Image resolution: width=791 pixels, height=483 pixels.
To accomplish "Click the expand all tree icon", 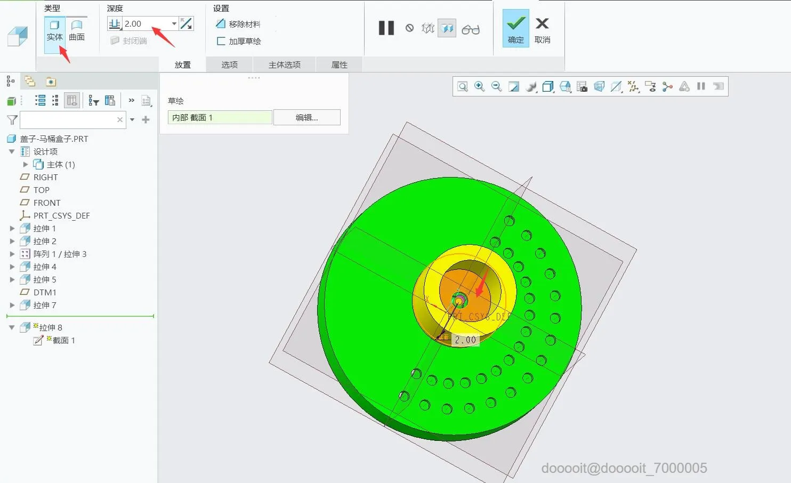I will [40, 100].
